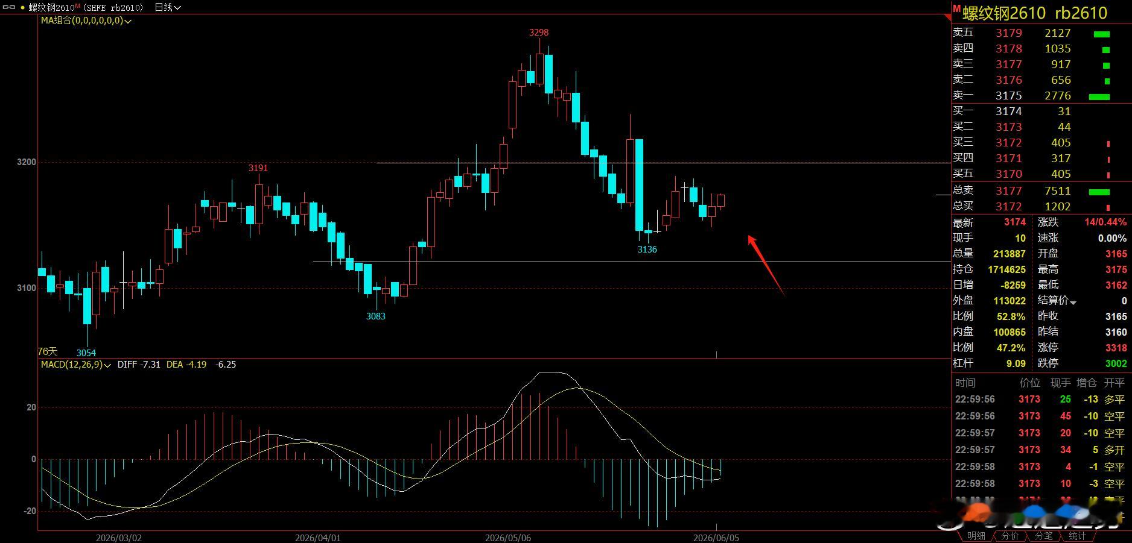Click the 买四 price 3171
The height and width of the screenshot is (543, 1132).
(1009, 159)
